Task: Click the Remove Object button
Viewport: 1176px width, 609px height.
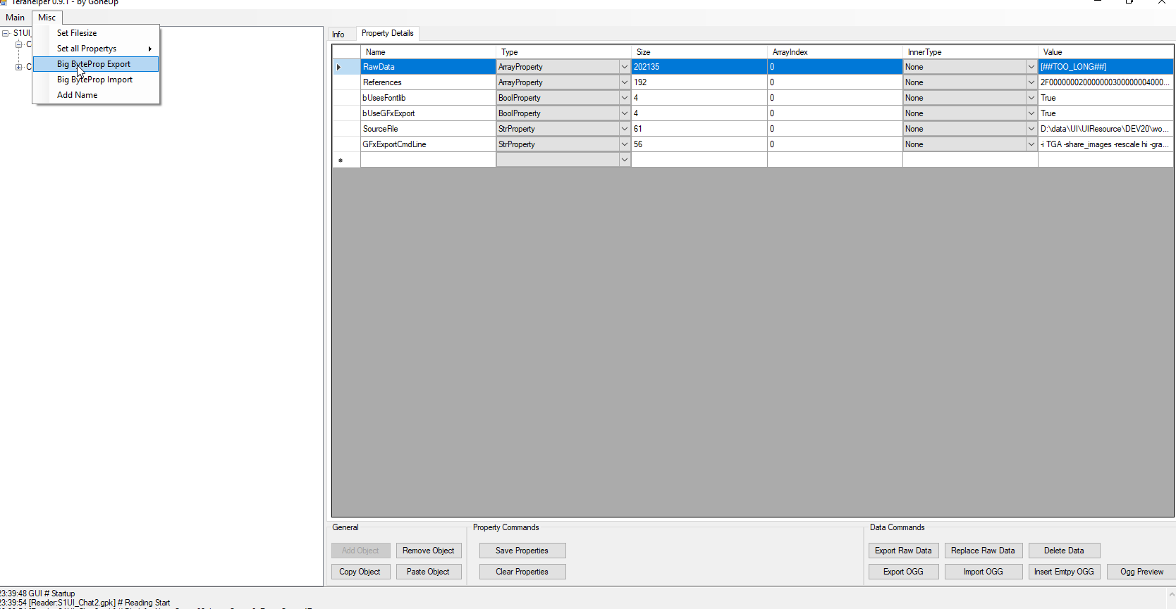Action: point(429,551)
